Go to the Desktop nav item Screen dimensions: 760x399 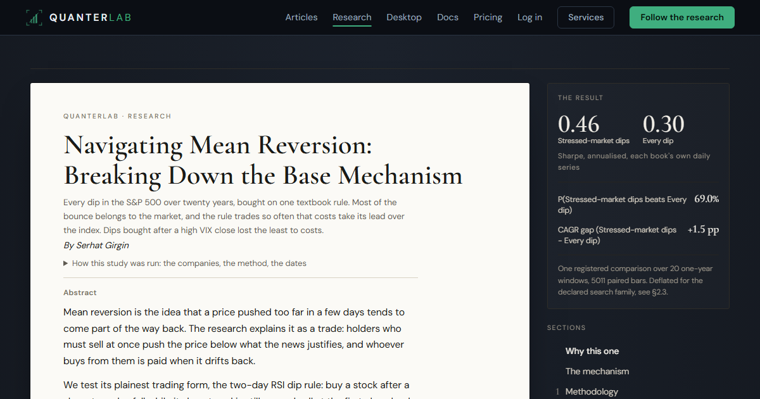point(404,17)
